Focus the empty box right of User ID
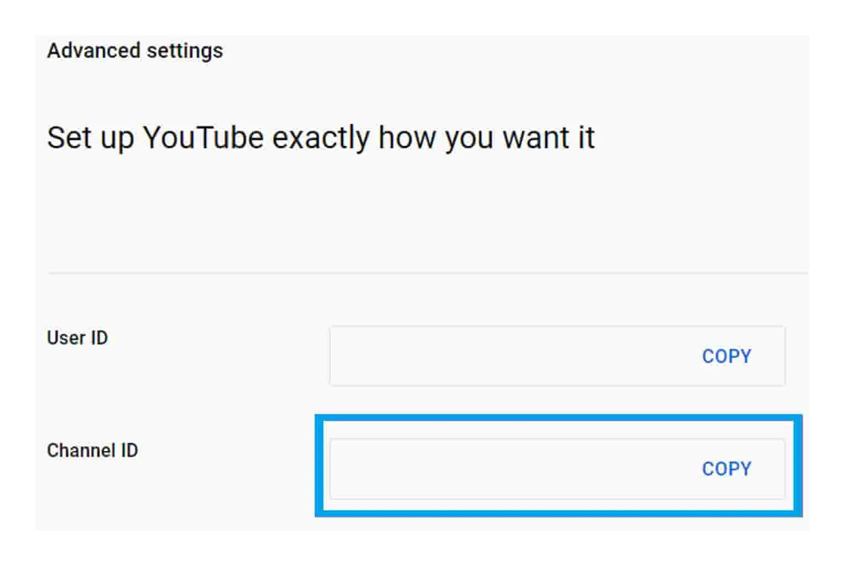The width and height of the screenshot is (846, 565). (498, 357)
